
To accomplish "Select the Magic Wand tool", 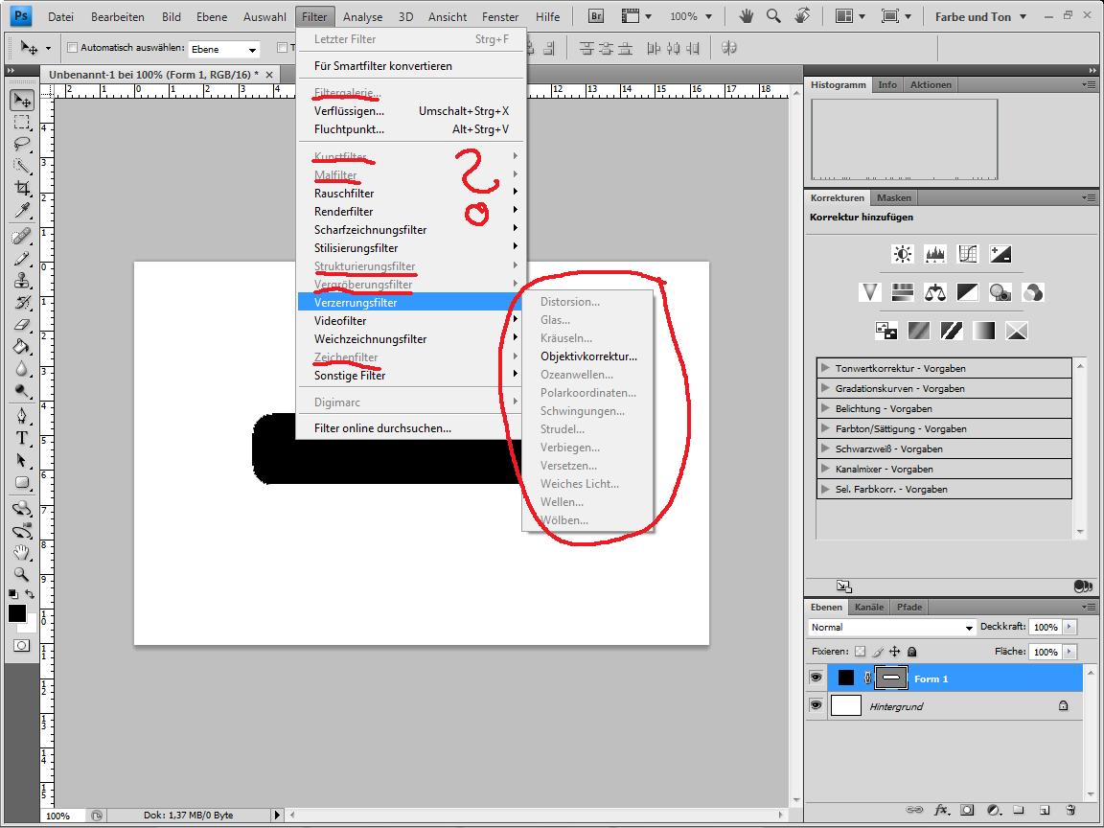I will click(22, 166).
